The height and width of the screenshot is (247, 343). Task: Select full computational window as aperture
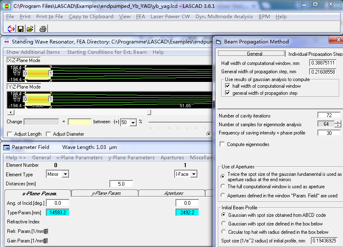pyautogui.click(x=223, y=186)
